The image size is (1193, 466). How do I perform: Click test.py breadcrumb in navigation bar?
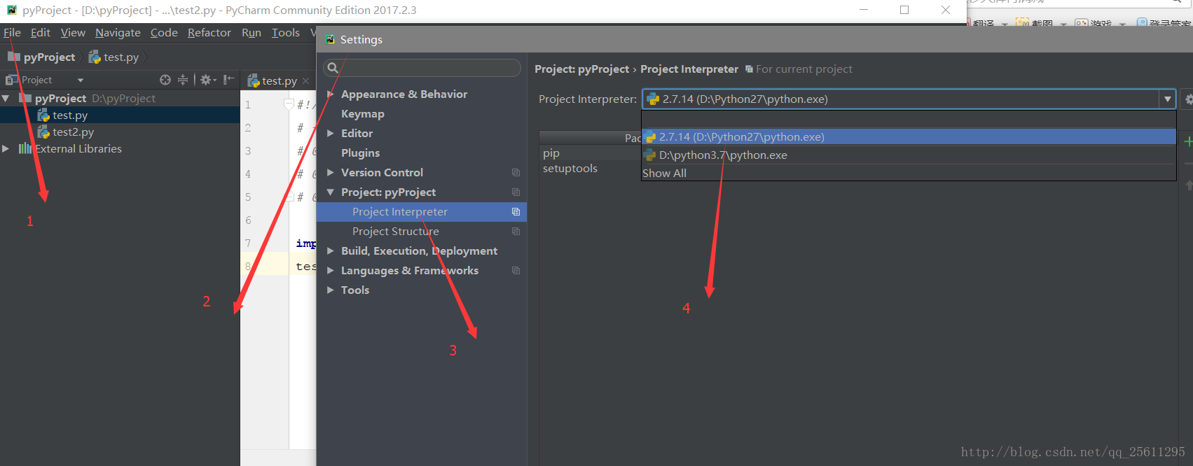point(113,57)
